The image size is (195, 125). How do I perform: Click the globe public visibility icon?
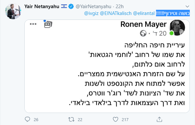click(x=143, y=34)
